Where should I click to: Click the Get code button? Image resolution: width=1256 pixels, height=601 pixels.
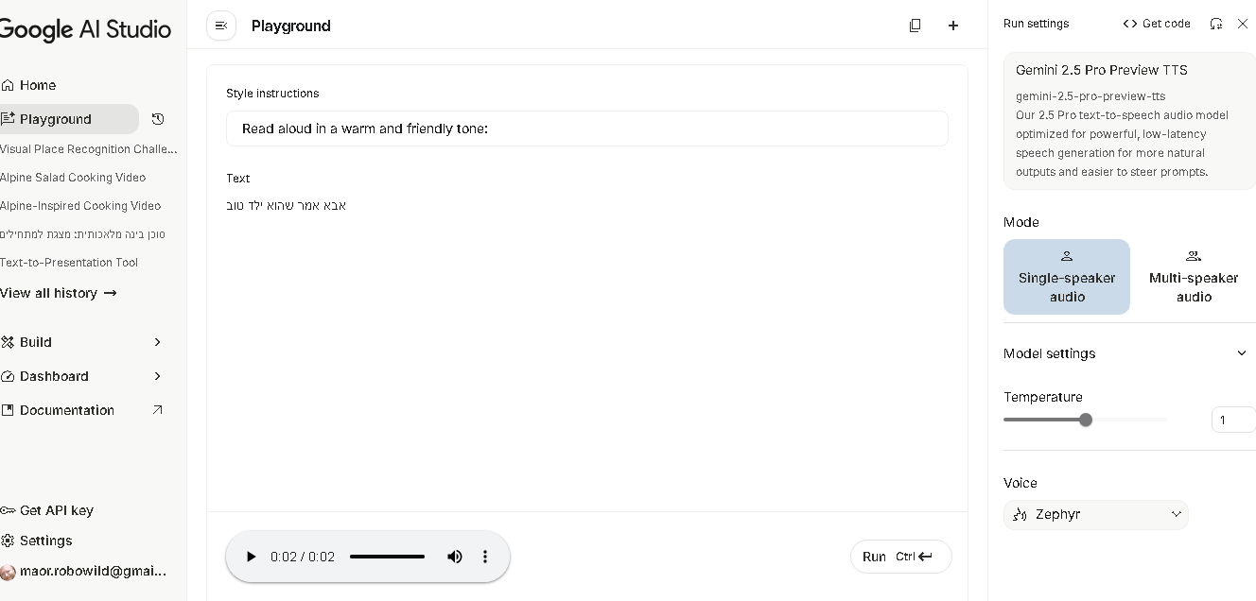(x=1156, y=24)
